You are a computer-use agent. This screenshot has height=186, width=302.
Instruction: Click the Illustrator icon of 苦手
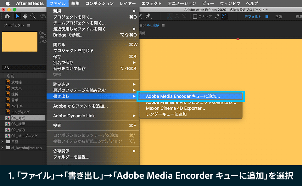click(8, 100)
